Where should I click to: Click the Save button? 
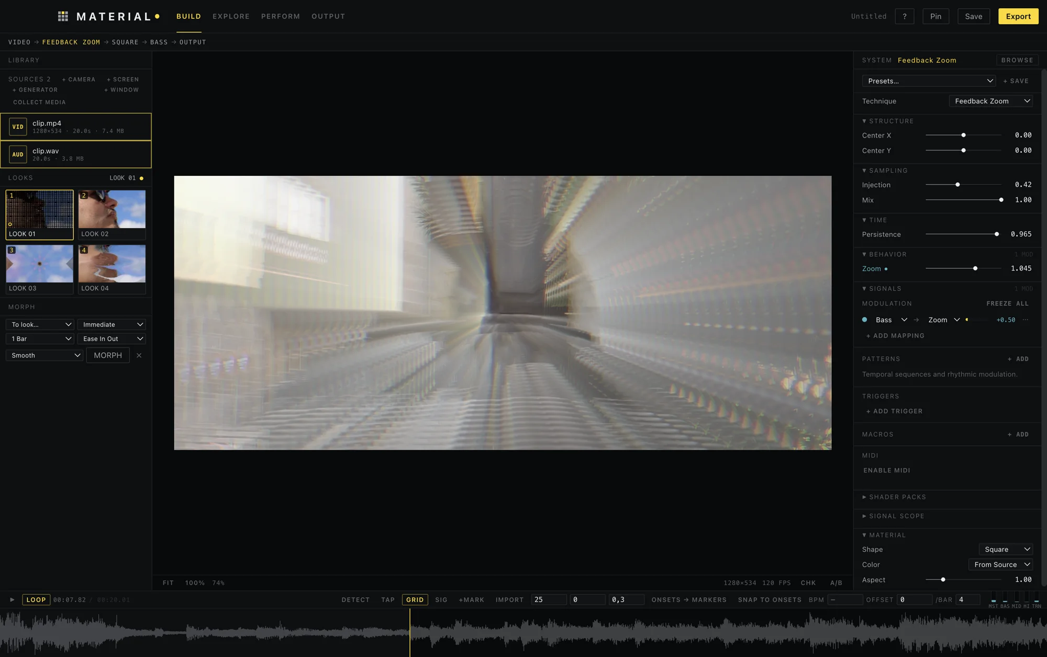pyautogui.click(x=974, y=16)
